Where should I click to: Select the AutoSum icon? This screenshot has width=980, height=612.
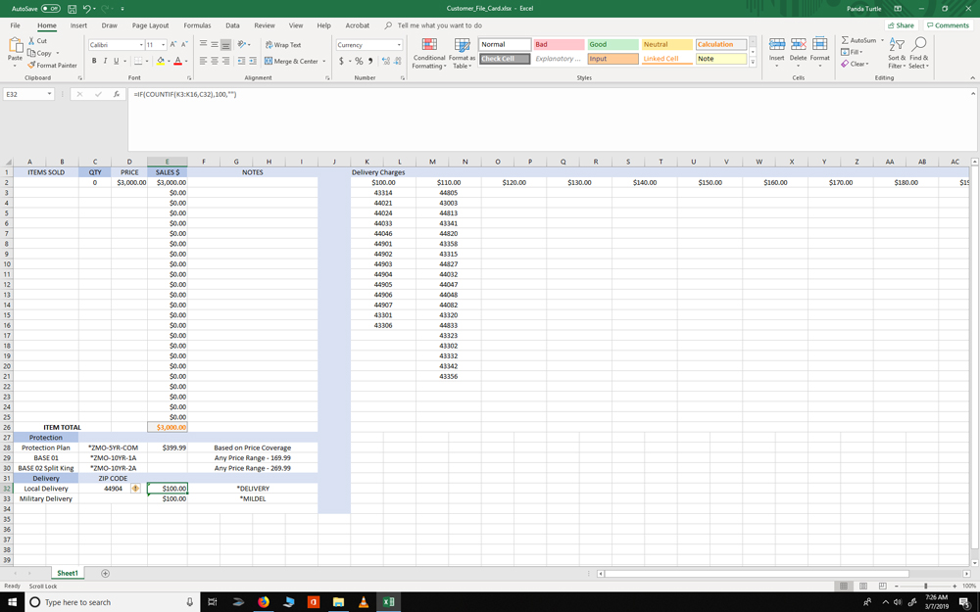pos(845,38)
